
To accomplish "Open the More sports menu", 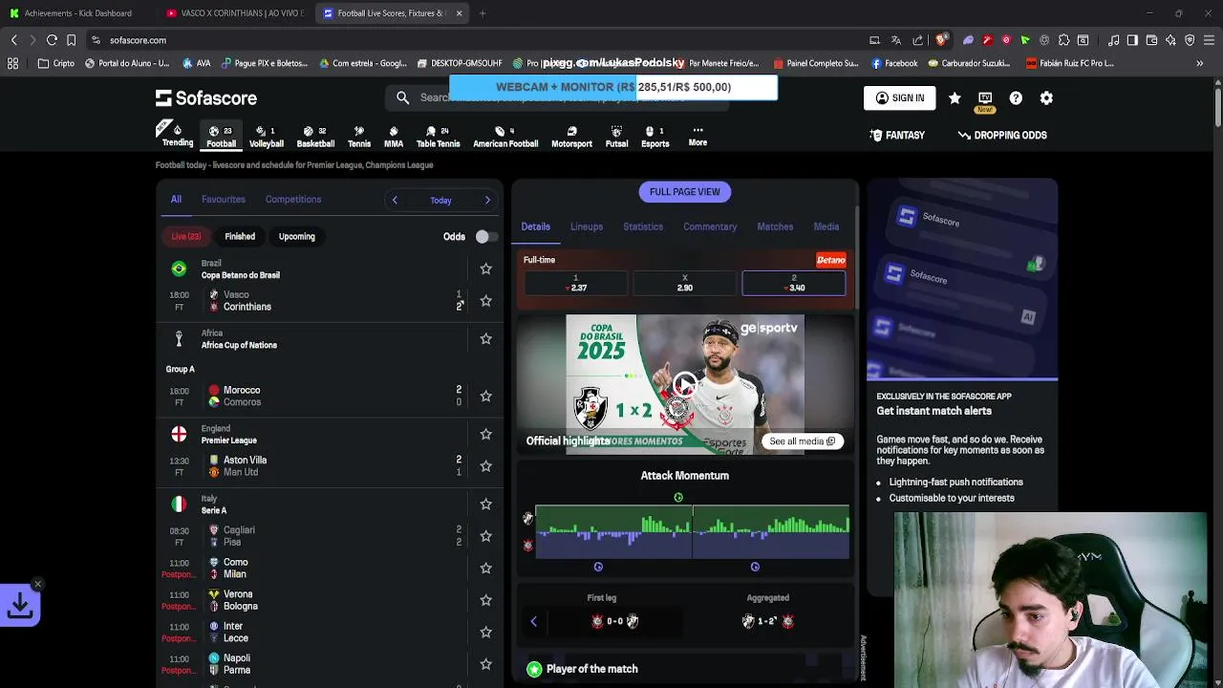I will coord(697,136).
